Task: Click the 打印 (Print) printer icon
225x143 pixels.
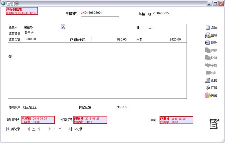Action: [208, 88]
